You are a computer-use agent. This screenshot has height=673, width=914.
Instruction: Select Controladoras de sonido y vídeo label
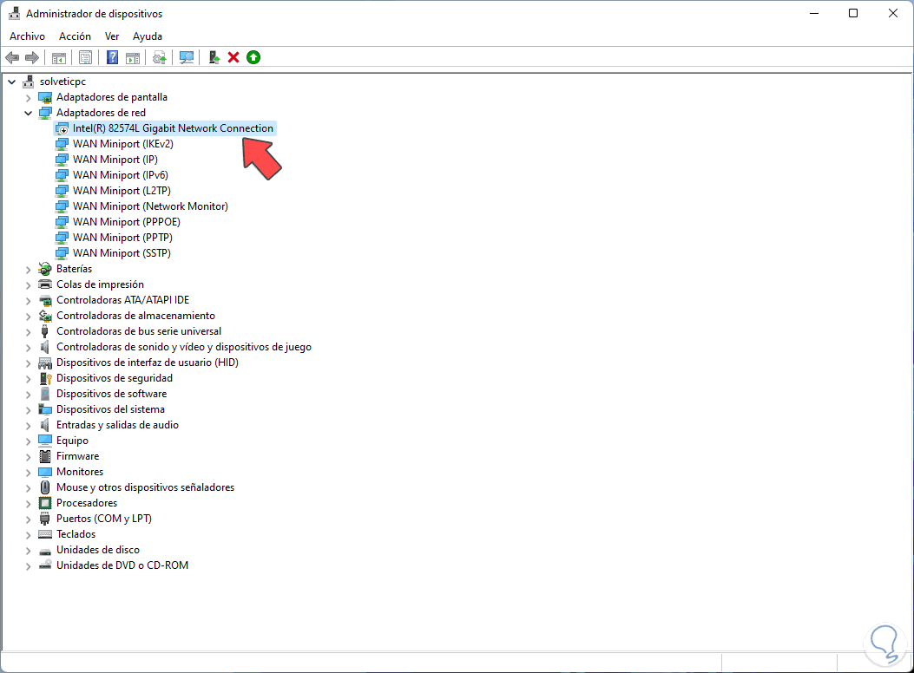pos(184,347)
